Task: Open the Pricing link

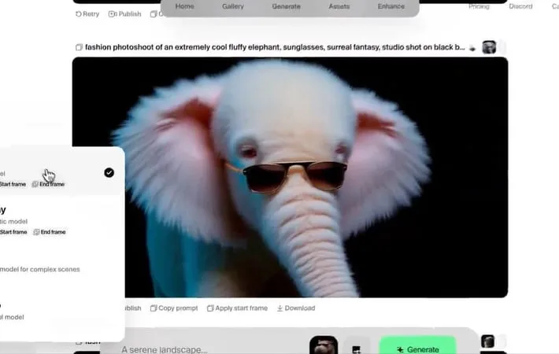Action: coord(479,6)
